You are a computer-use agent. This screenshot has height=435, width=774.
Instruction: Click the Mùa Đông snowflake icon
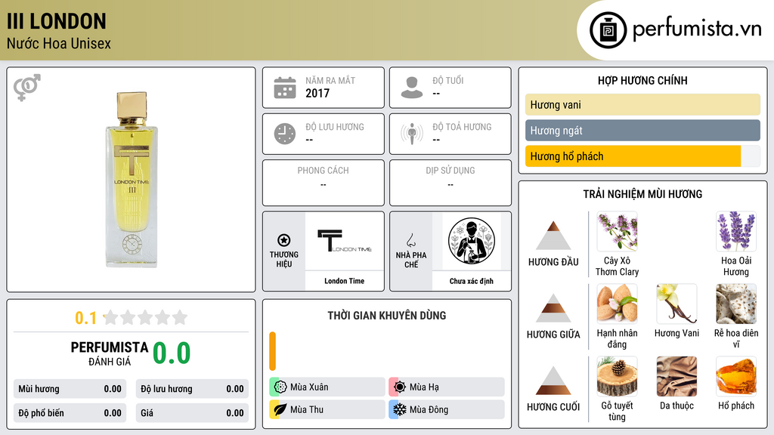point(400,409)
